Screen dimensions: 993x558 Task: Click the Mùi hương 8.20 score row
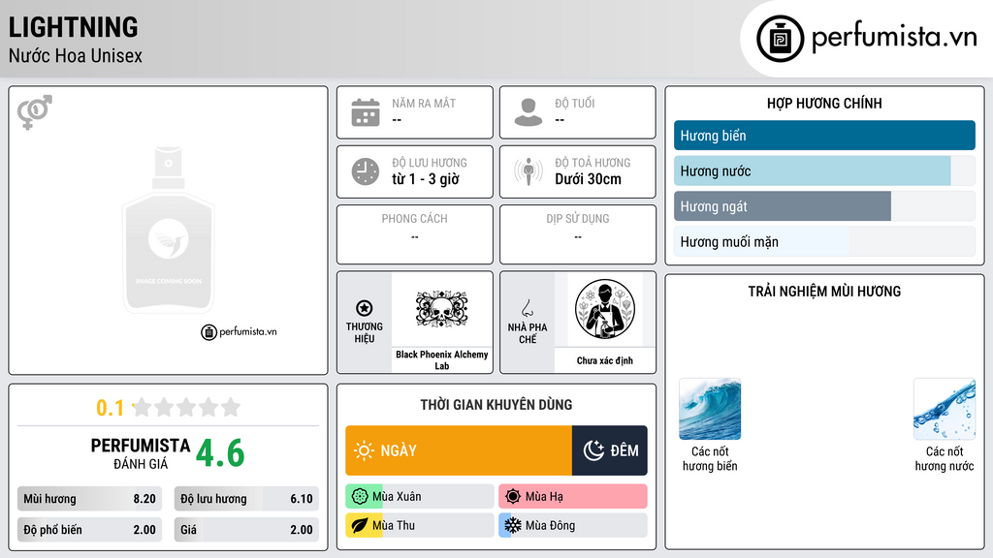coord(89,499)
